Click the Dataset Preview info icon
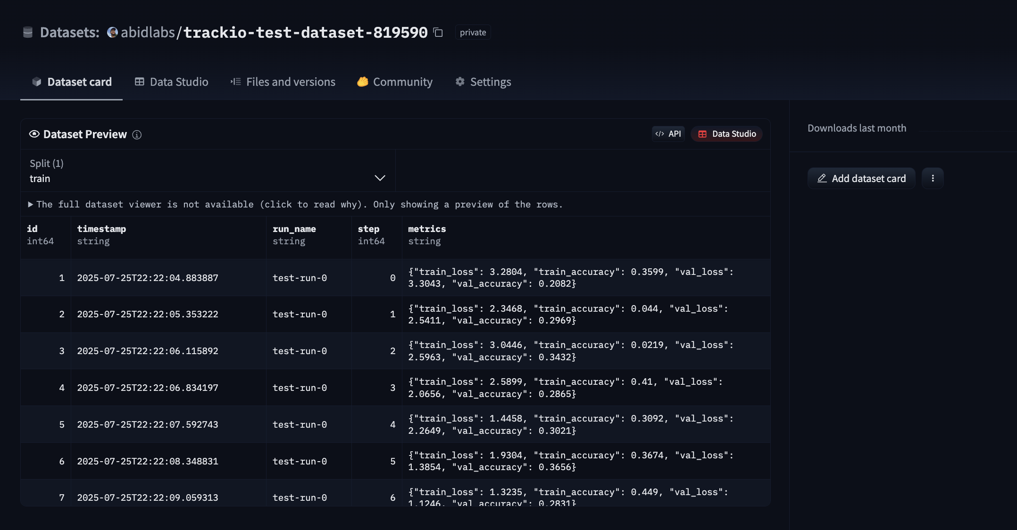1017x530 pixels. point(137,135)
